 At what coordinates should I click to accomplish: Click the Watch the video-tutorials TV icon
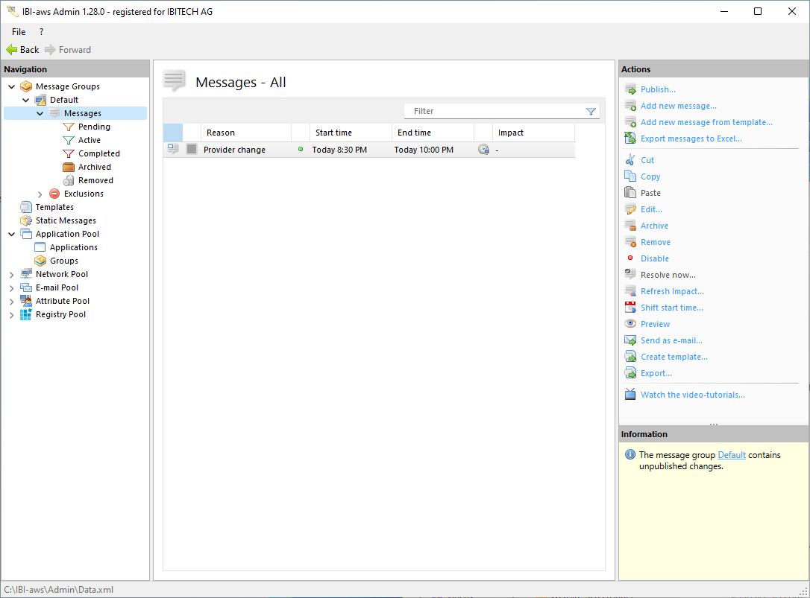pos(630,395)
